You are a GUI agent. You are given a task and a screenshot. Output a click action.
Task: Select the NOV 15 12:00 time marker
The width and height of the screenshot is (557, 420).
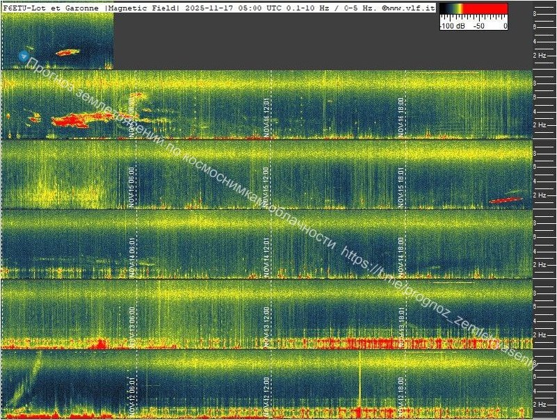coord(266,188)
